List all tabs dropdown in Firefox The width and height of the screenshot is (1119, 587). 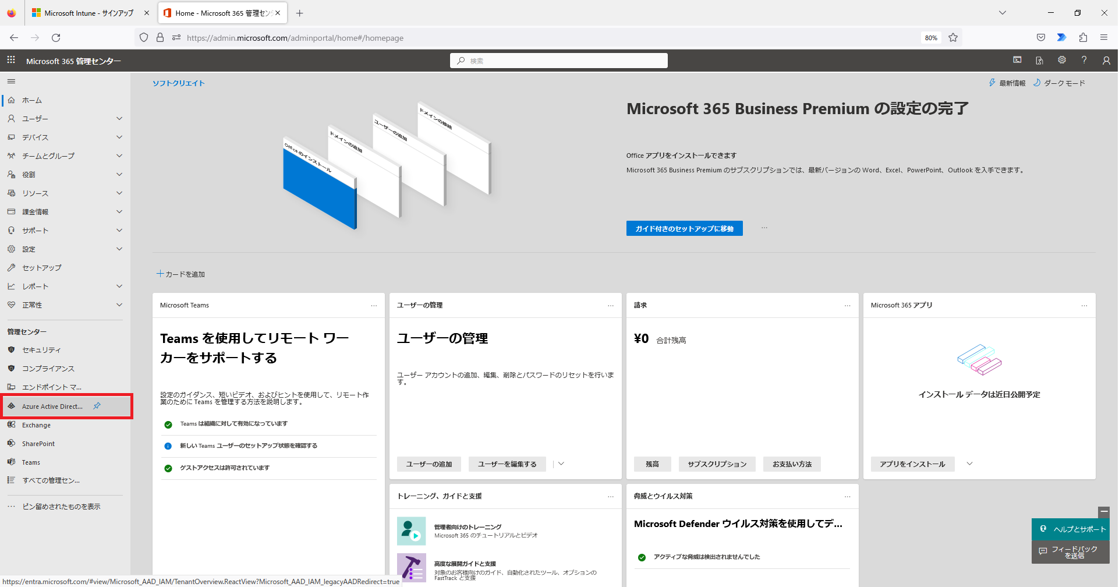tap(1003, 13)
